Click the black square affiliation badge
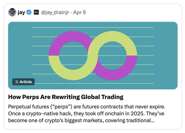Screen dimensions: 185x133 36,12
